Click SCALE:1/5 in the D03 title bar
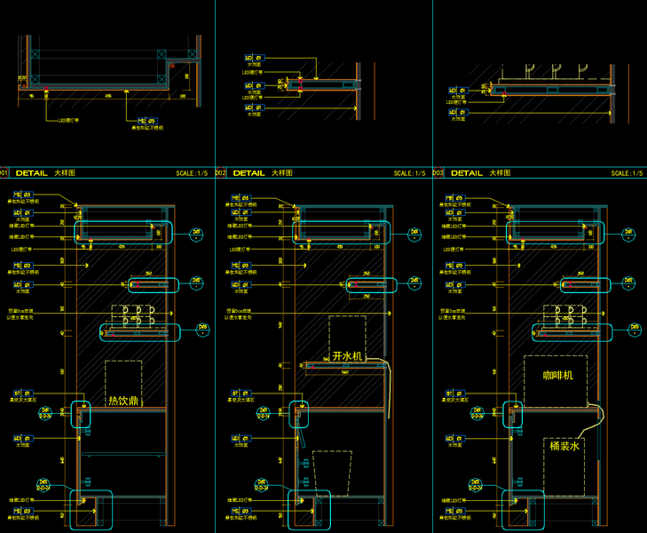Screen dimensions: 647x533 click(627, 173)
